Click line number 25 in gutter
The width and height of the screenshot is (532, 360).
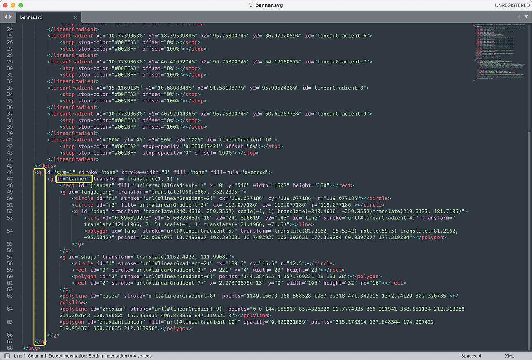[10, 36]
